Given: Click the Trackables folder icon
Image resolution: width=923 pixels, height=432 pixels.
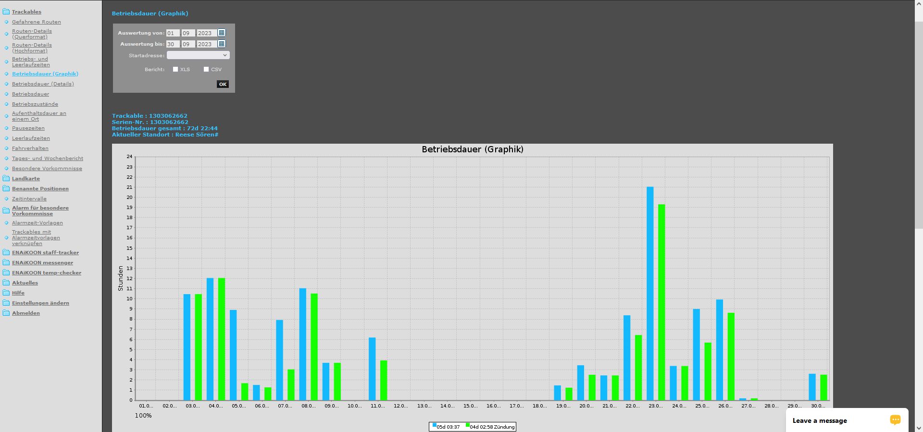Looking at the screenshot, I should tap(6, 12).
